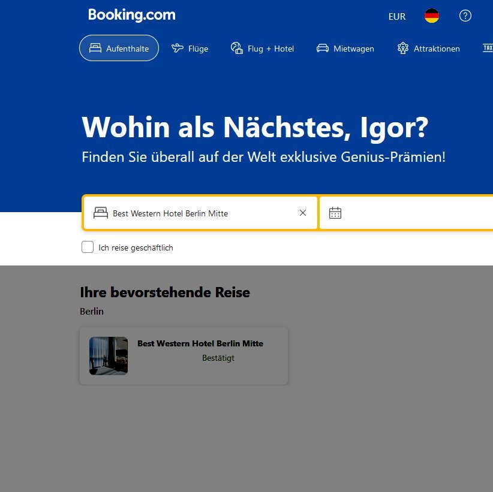Click the Aufenthalte bed icon
The height and width of the screenshot is (492, 493).
click(x=95, y=48)
